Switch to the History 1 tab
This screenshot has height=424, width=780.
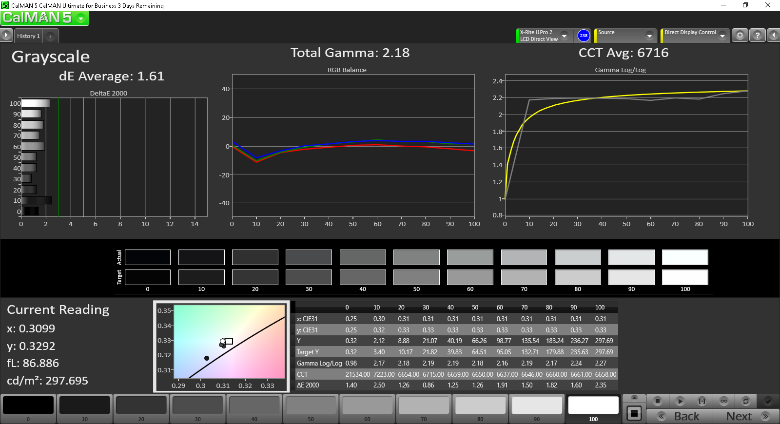28,36
